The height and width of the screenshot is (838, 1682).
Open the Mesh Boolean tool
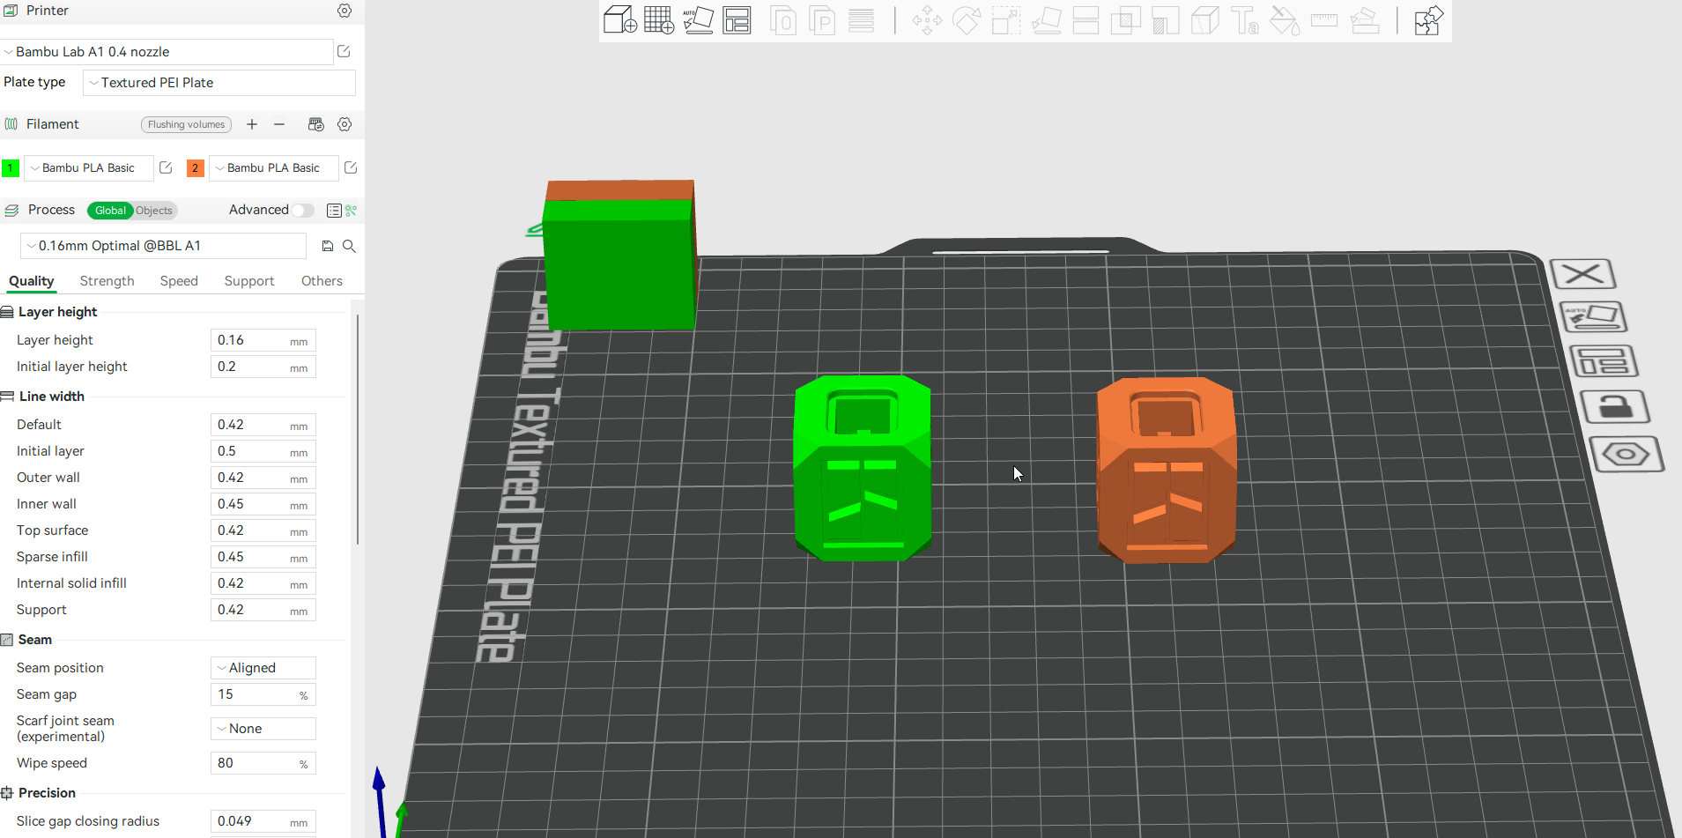[x=1125, y=19]
